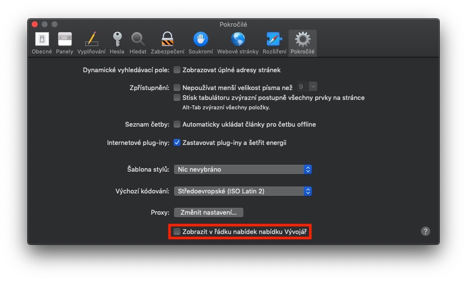Enable Zobrazovat úplné adresy stránek checkbox
467x281 pixels.
177,70
